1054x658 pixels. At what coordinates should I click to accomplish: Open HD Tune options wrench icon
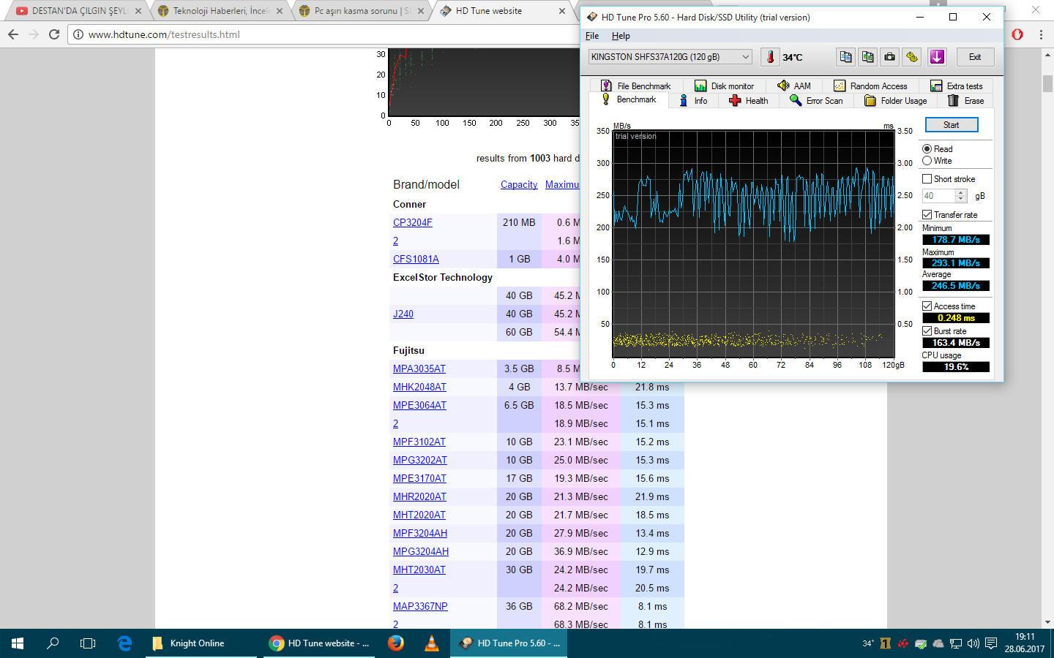(911, 57)
